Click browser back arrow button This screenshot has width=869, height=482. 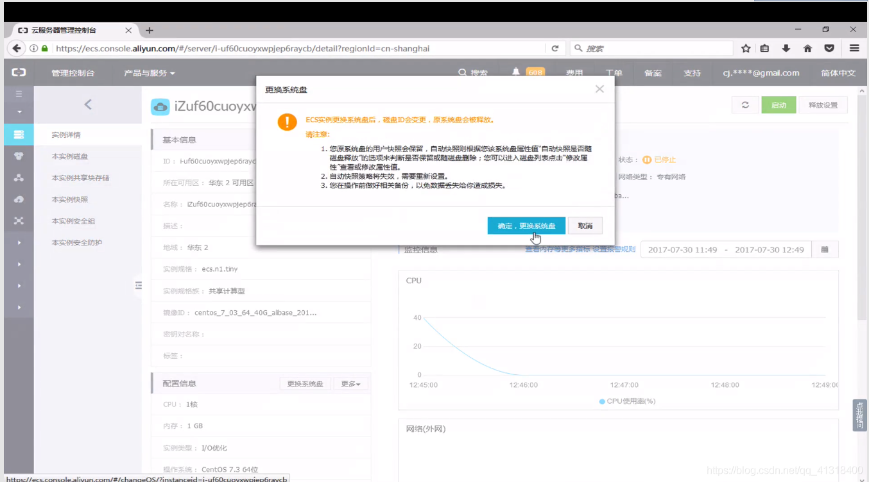[17, 48]
